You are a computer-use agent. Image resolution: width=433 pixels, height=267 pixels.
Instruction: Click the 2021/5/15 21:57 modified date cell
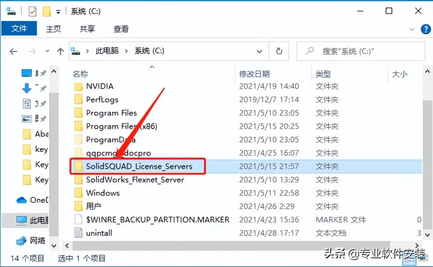point(269,166)
